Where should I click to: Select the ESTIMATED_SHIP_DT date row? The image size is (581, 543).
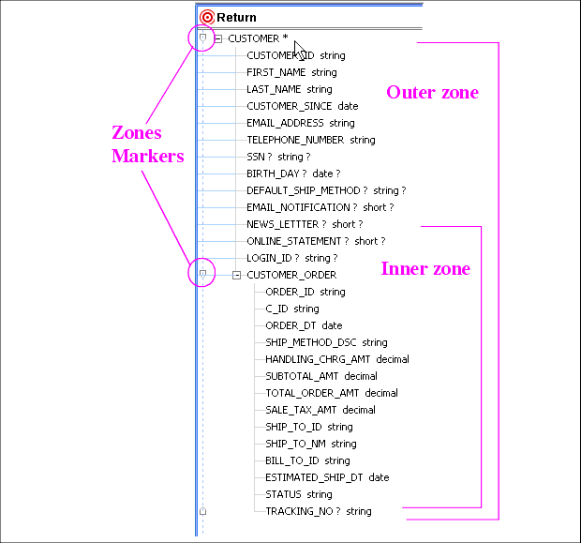(x=327, y=477)
